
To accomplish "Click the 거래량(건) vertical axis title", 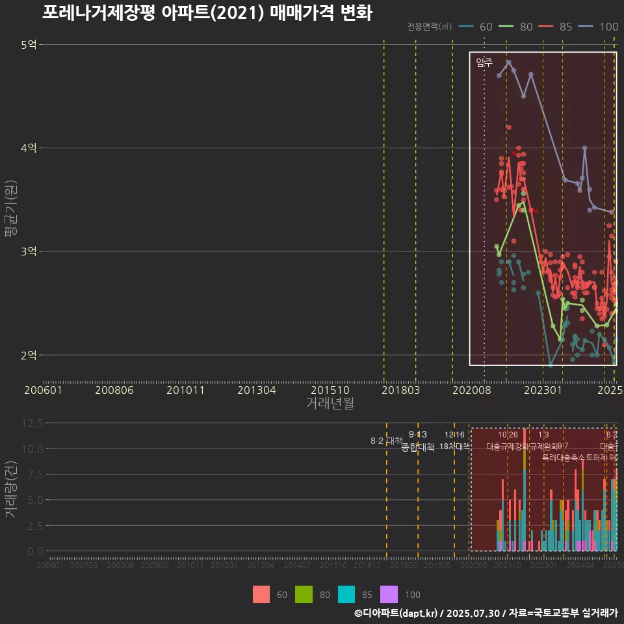I will coord(11,489).
